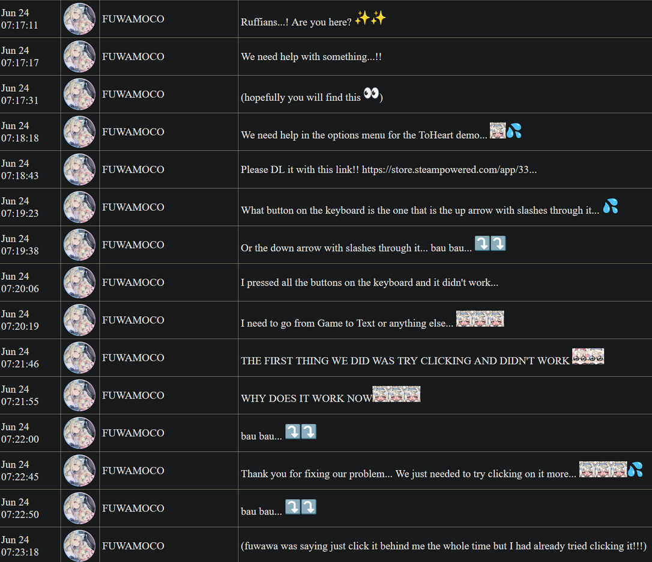Click the sweat droplets emoji after ToHeart demo
This screenshot has width=652, height=562.
tap(514, 131)
